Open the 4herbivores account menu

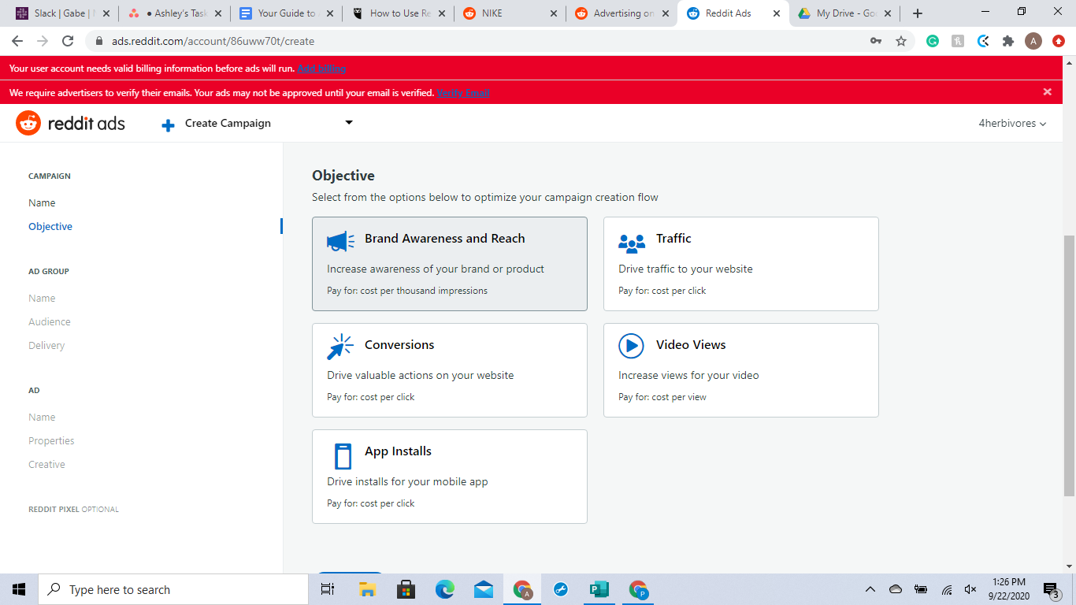point(1012,124)
